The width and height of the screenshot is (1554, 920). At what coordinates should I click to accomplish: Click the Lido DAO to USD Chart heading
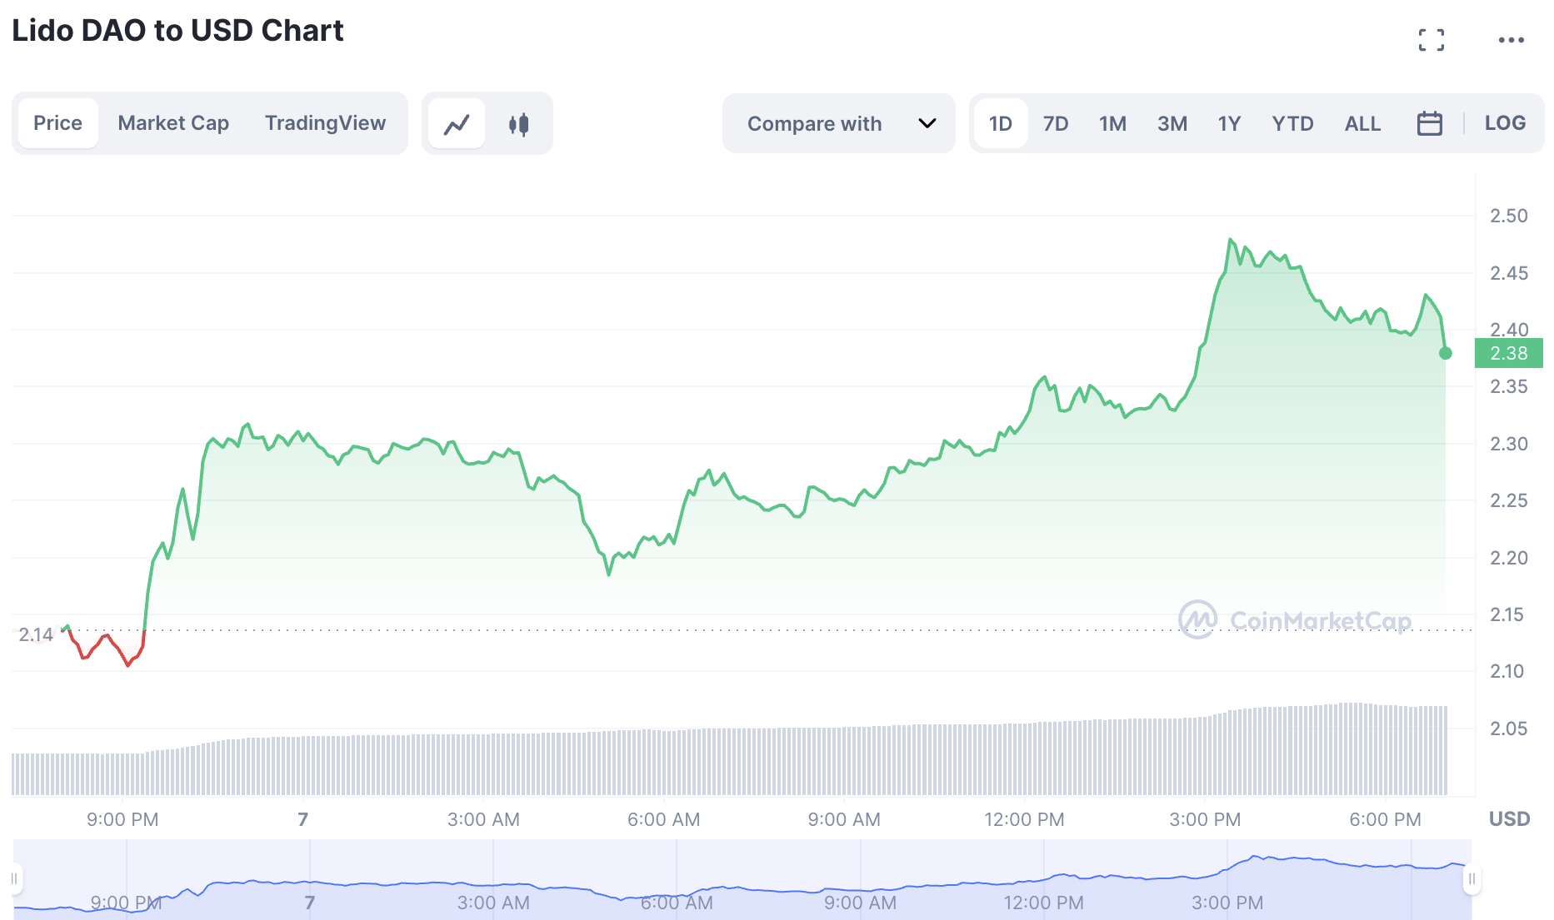177,31
